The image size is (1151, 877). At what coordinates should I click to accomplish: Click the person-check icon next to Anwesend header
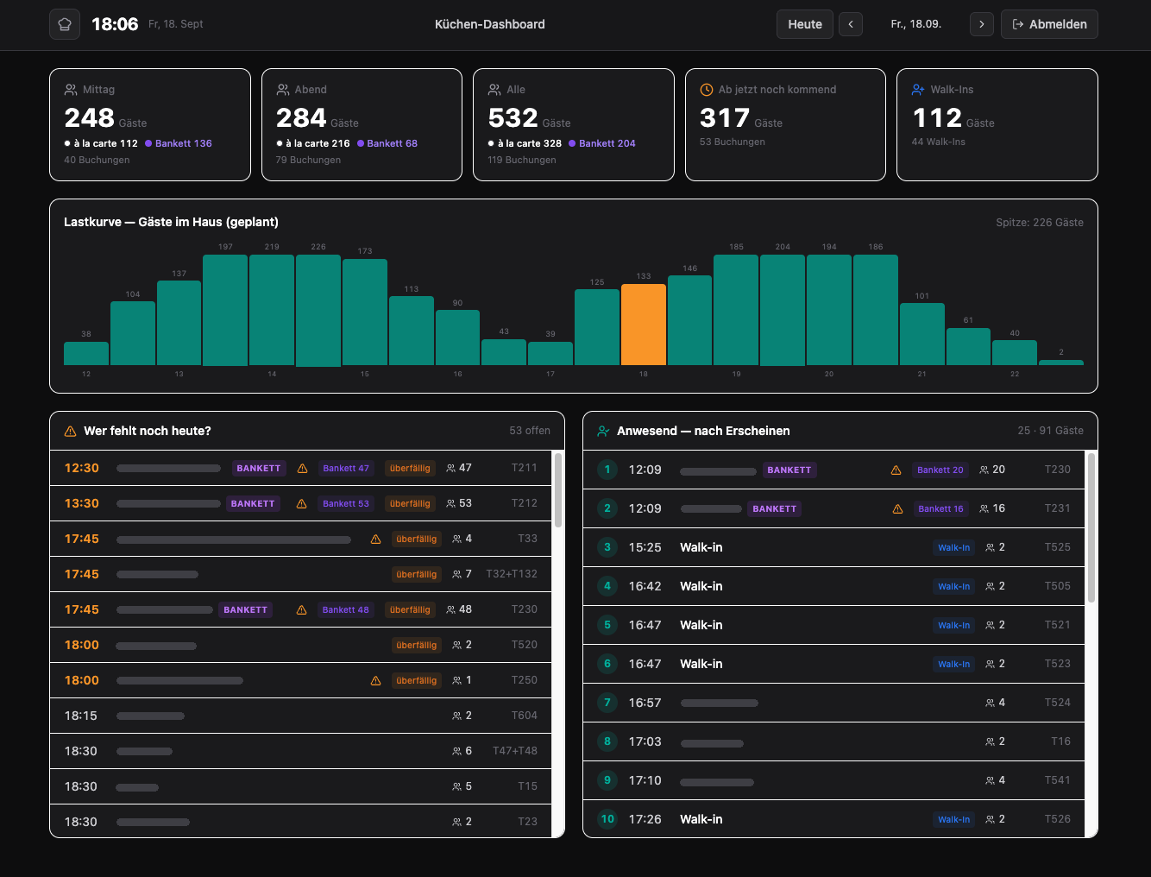pyautogui.click(x=604, y=431)
